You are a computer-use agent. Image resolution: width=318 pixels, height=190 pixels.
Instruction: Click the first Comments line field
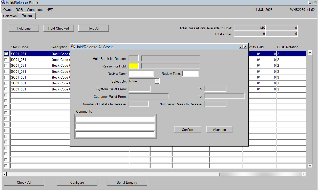(115, 119)
